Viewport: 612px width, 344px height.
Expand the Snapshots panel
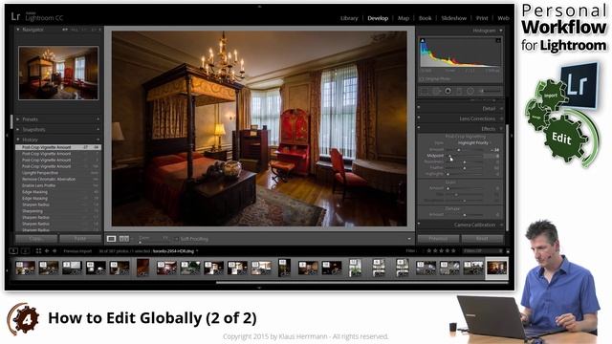(x=18, y=130)
